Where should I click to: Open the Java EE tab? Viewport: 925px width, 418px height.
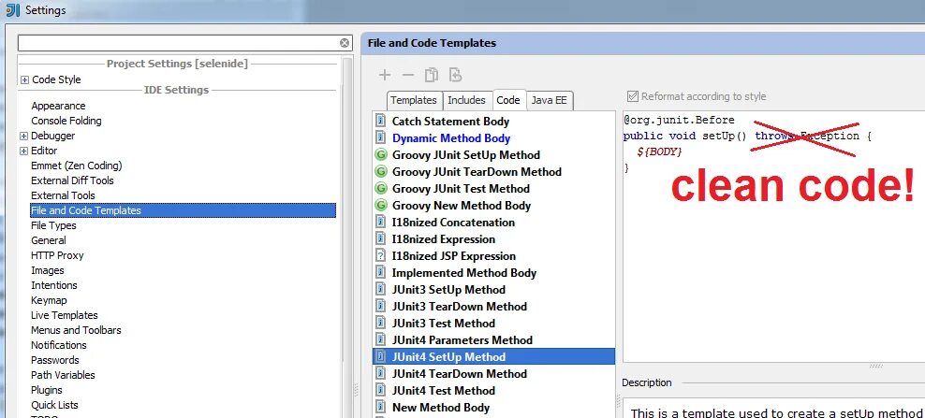tap(549, 100)
